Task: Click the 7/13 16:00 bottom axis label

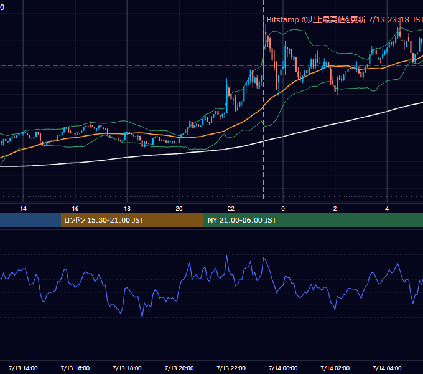Action: [75, 368]
